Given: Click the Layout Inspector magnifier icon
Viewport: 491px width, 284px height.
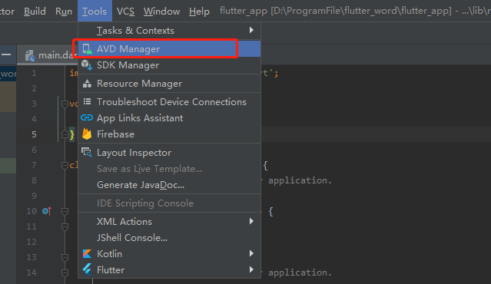Looking at the screenshot, I should (87, 152).
